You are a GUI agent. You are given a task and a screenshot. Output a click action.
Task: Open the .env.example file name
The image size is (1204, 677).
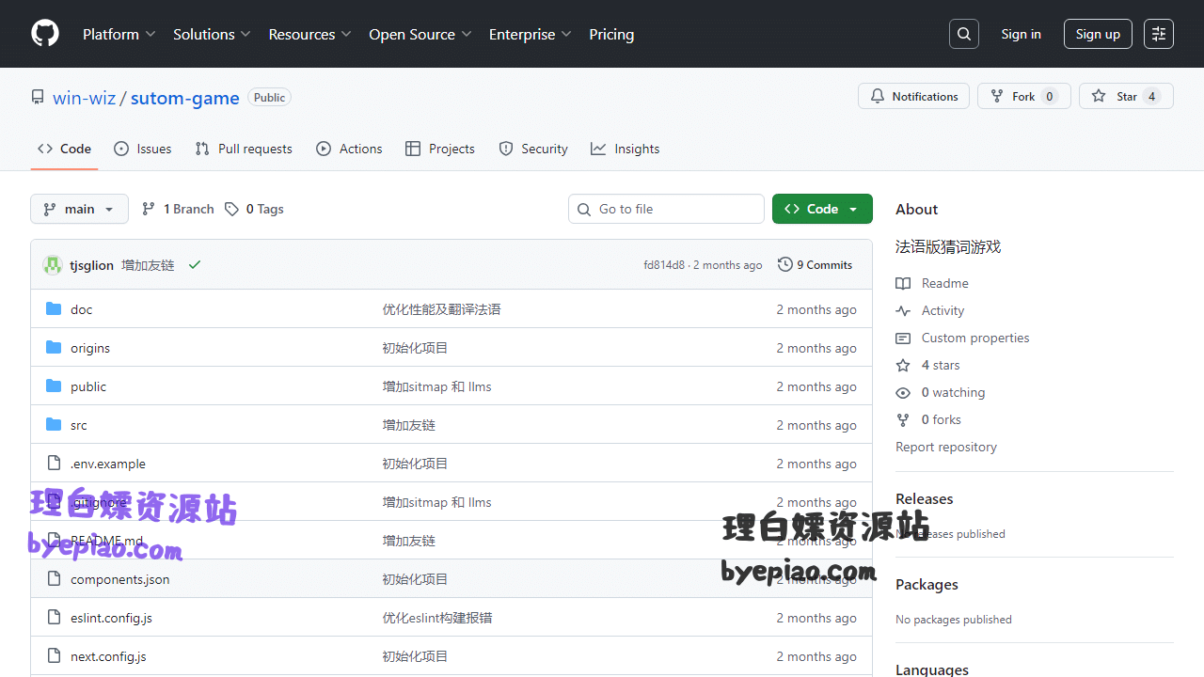pyautogui.click(x=108, y=464)
